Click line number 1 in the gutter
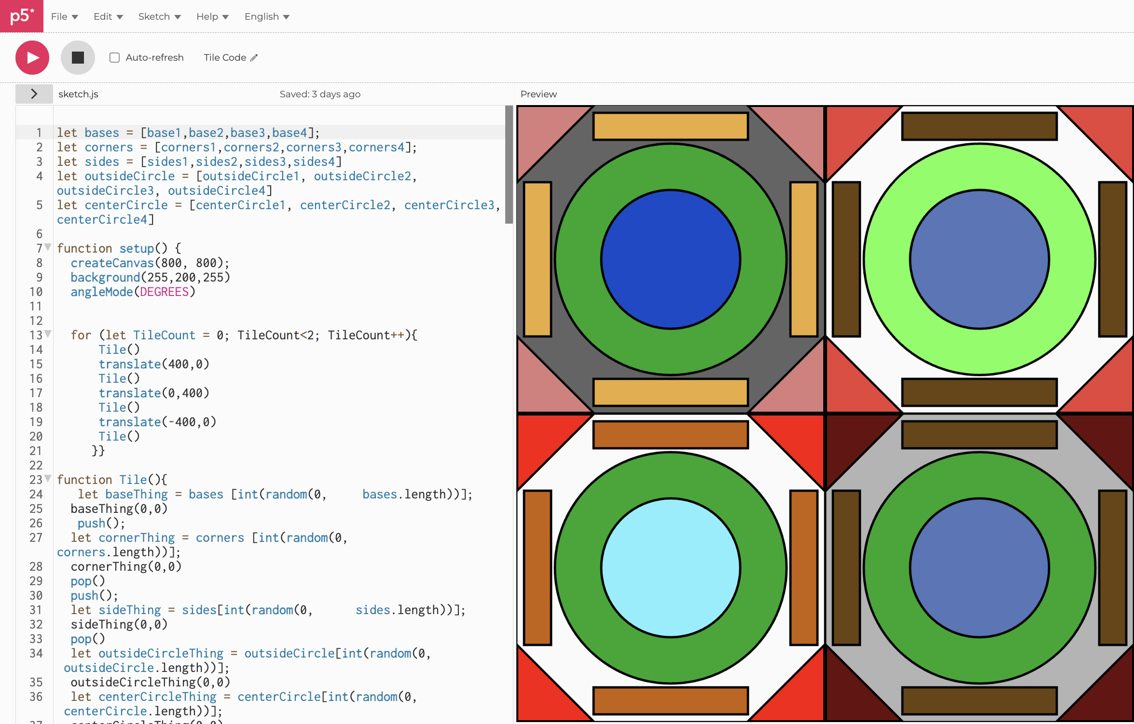Image resolution: width=1134 pixels, height=724 pixels. point(39,132)
